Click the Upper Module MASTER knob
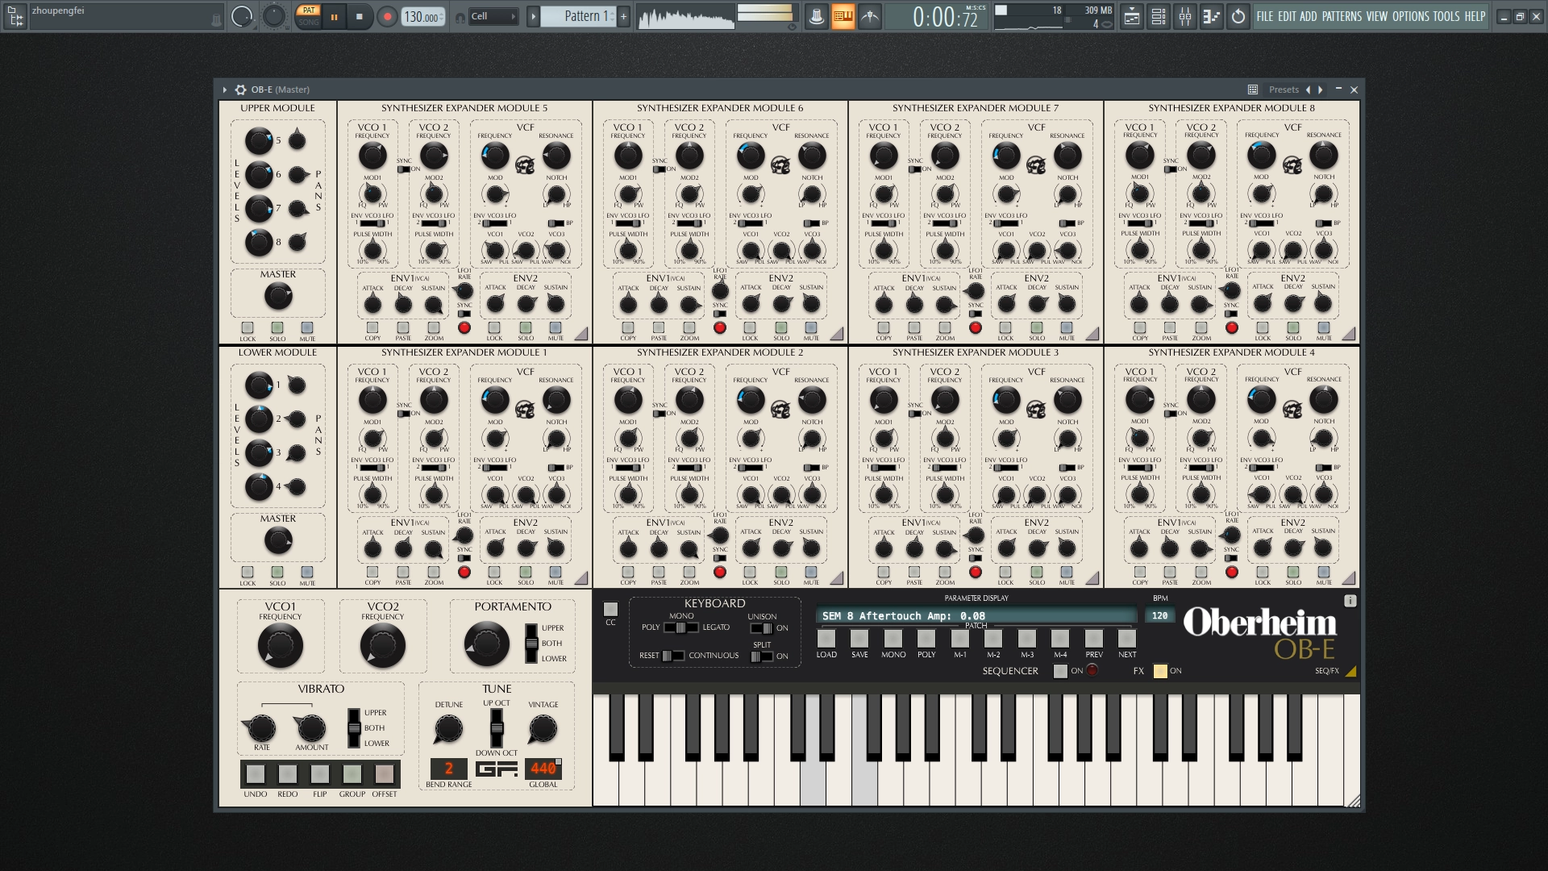The image size is (1548, 871). pos(278,297)
